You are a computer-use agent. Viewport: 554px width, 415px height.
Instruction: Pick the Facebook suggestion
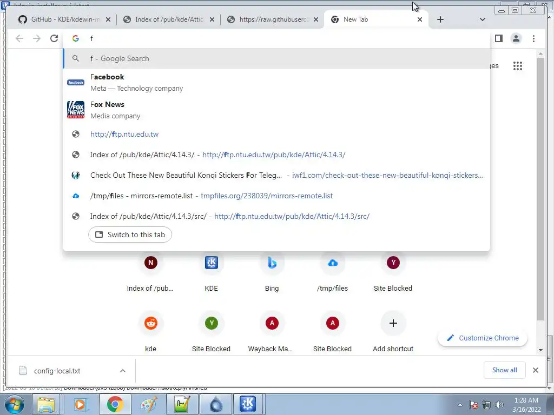[276, 83]
